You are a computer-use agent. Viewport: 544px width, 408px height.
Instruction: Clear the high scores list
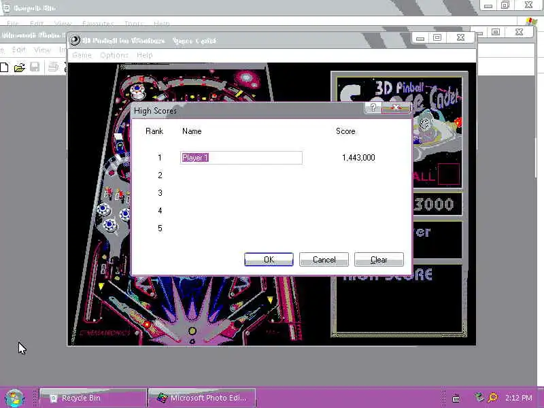click(x=379, y=260)
